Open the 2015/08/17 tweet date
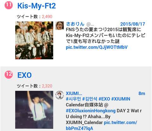Image resolution: width=152 pixels, height=131 pixels. [x=133, y=24]
